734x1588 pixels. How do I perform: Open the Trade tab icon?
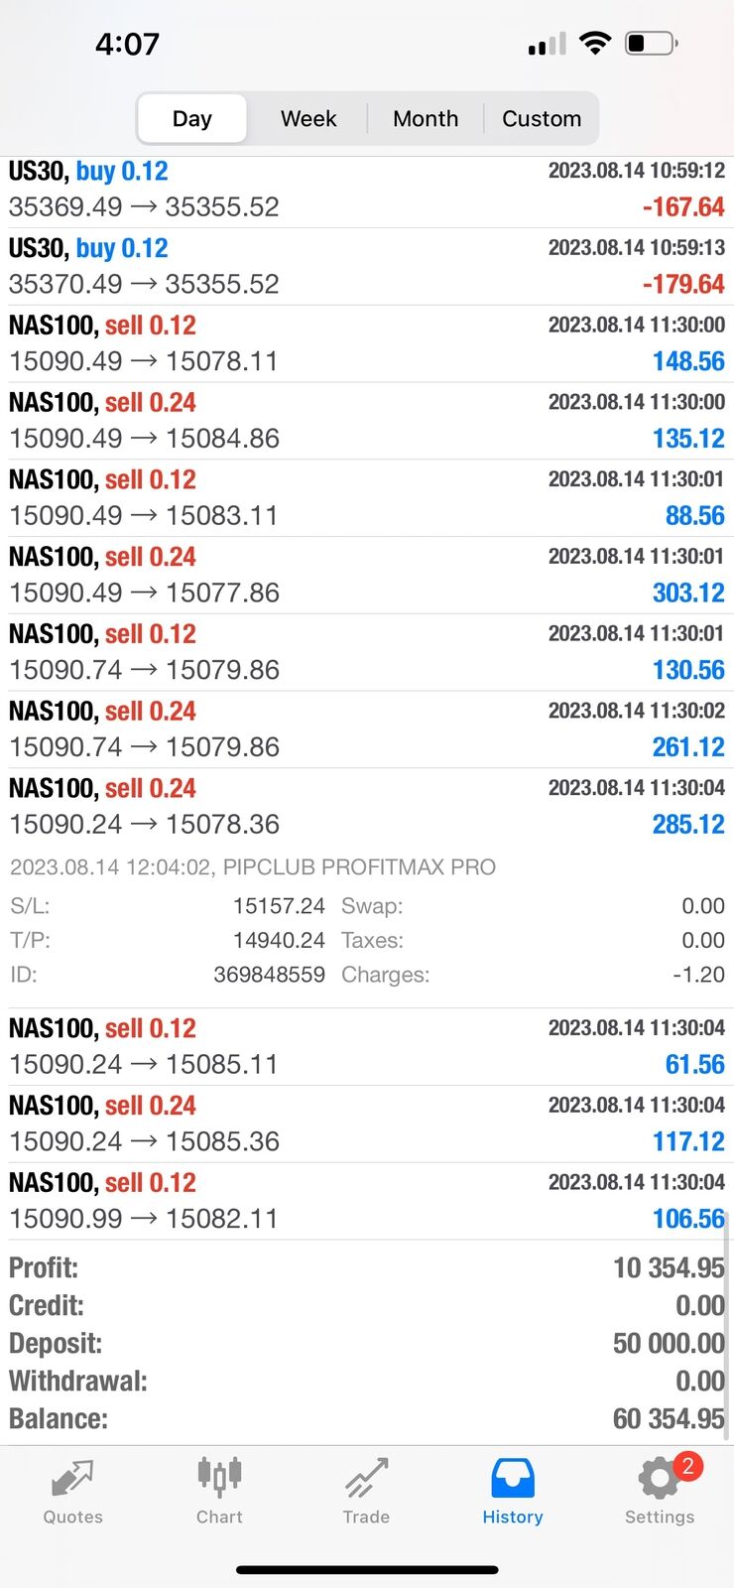tap(366, 1478)
